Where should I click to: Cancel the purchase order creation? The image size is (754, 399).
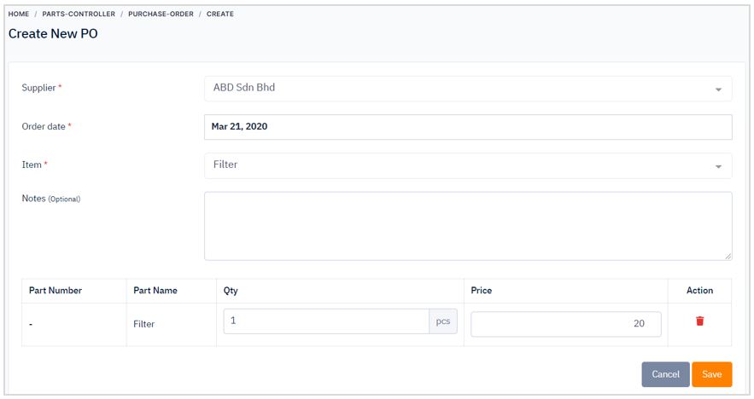click(665, 374)
